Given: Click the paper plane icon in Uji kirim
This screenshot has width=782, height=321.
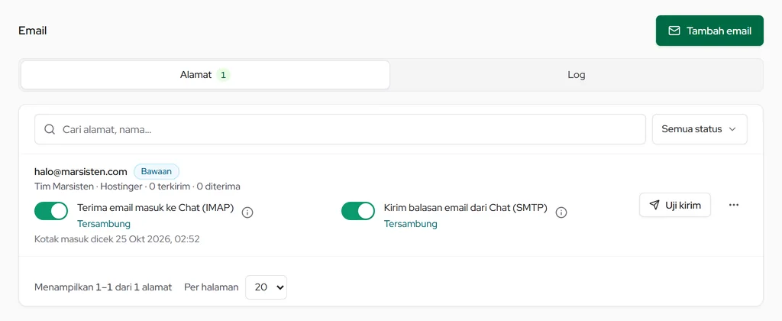Looking at the screenshot, I should point(654,205).
